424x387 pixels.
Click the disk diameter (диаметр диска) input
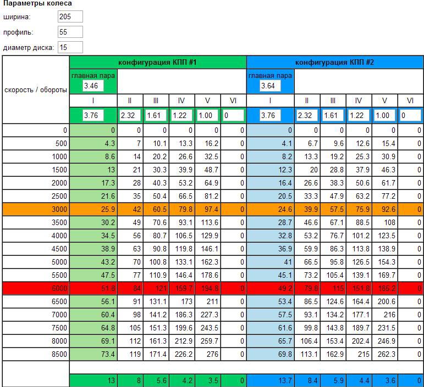pyautogui.click(x=70, y=48)
